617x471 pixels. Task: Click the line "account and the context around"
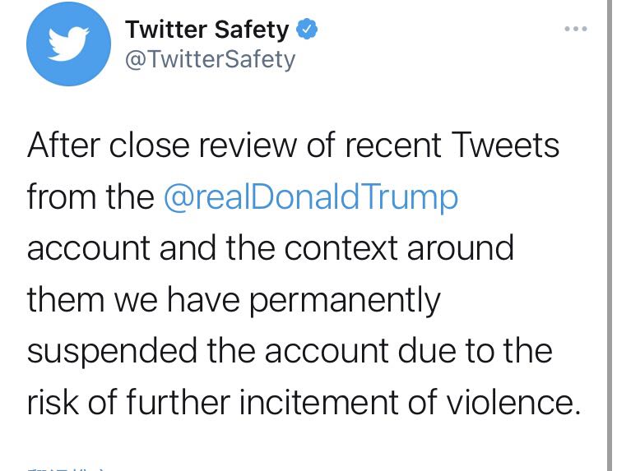271,249
